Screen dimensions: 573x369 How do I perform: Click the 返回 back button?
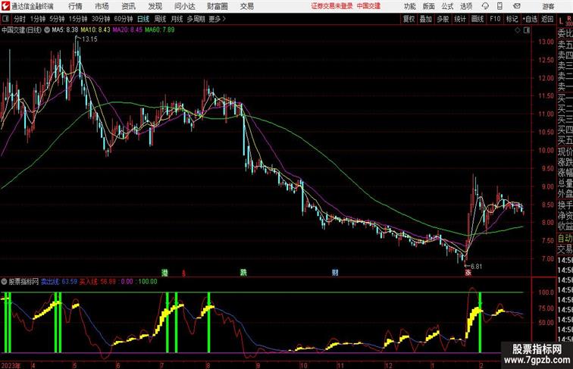pyautogui.click(x=547, y=19)
